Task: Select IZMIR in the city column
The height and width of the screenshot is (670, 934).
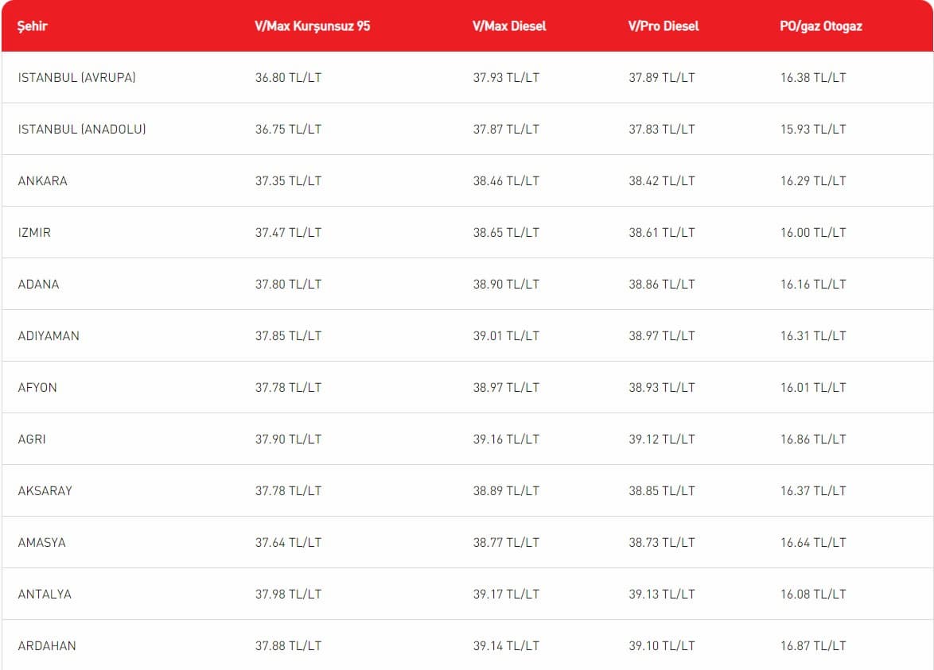Action: pyautogui.click(x=34, y=233)
